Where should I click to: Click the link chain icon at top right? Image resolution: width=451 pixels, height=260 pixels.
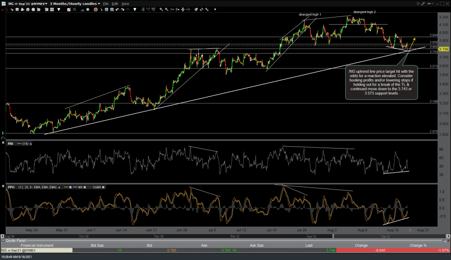(x=423, y=3)
